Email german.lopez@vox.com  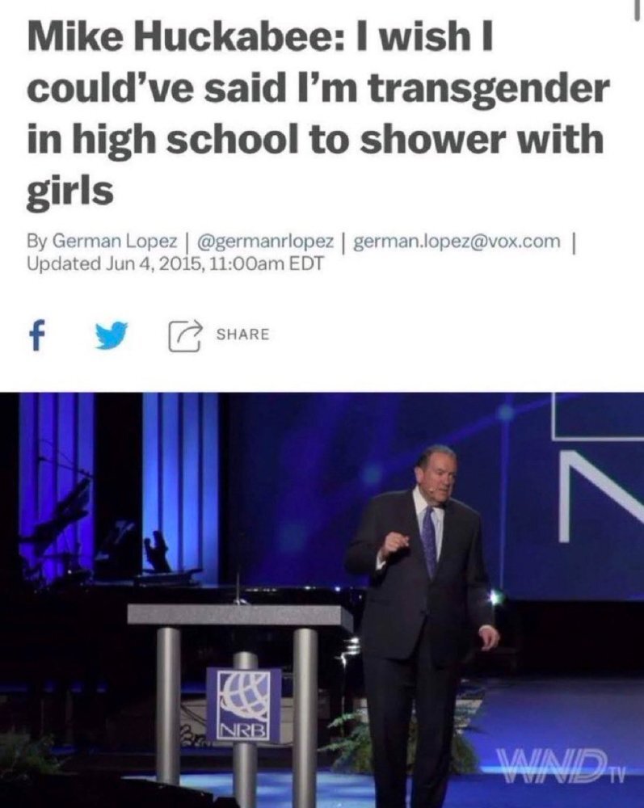(x=457, y=241)
